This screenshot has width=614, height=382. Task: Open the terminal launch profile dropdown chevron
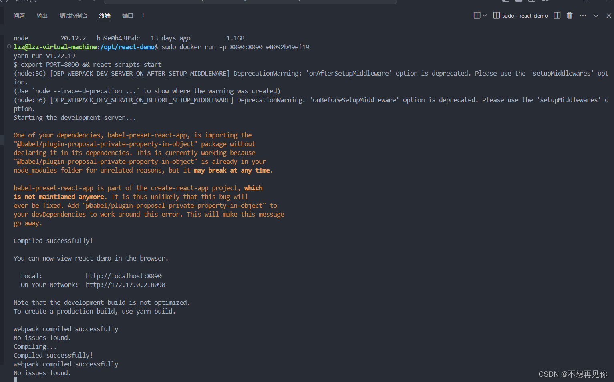pos(485,15)
